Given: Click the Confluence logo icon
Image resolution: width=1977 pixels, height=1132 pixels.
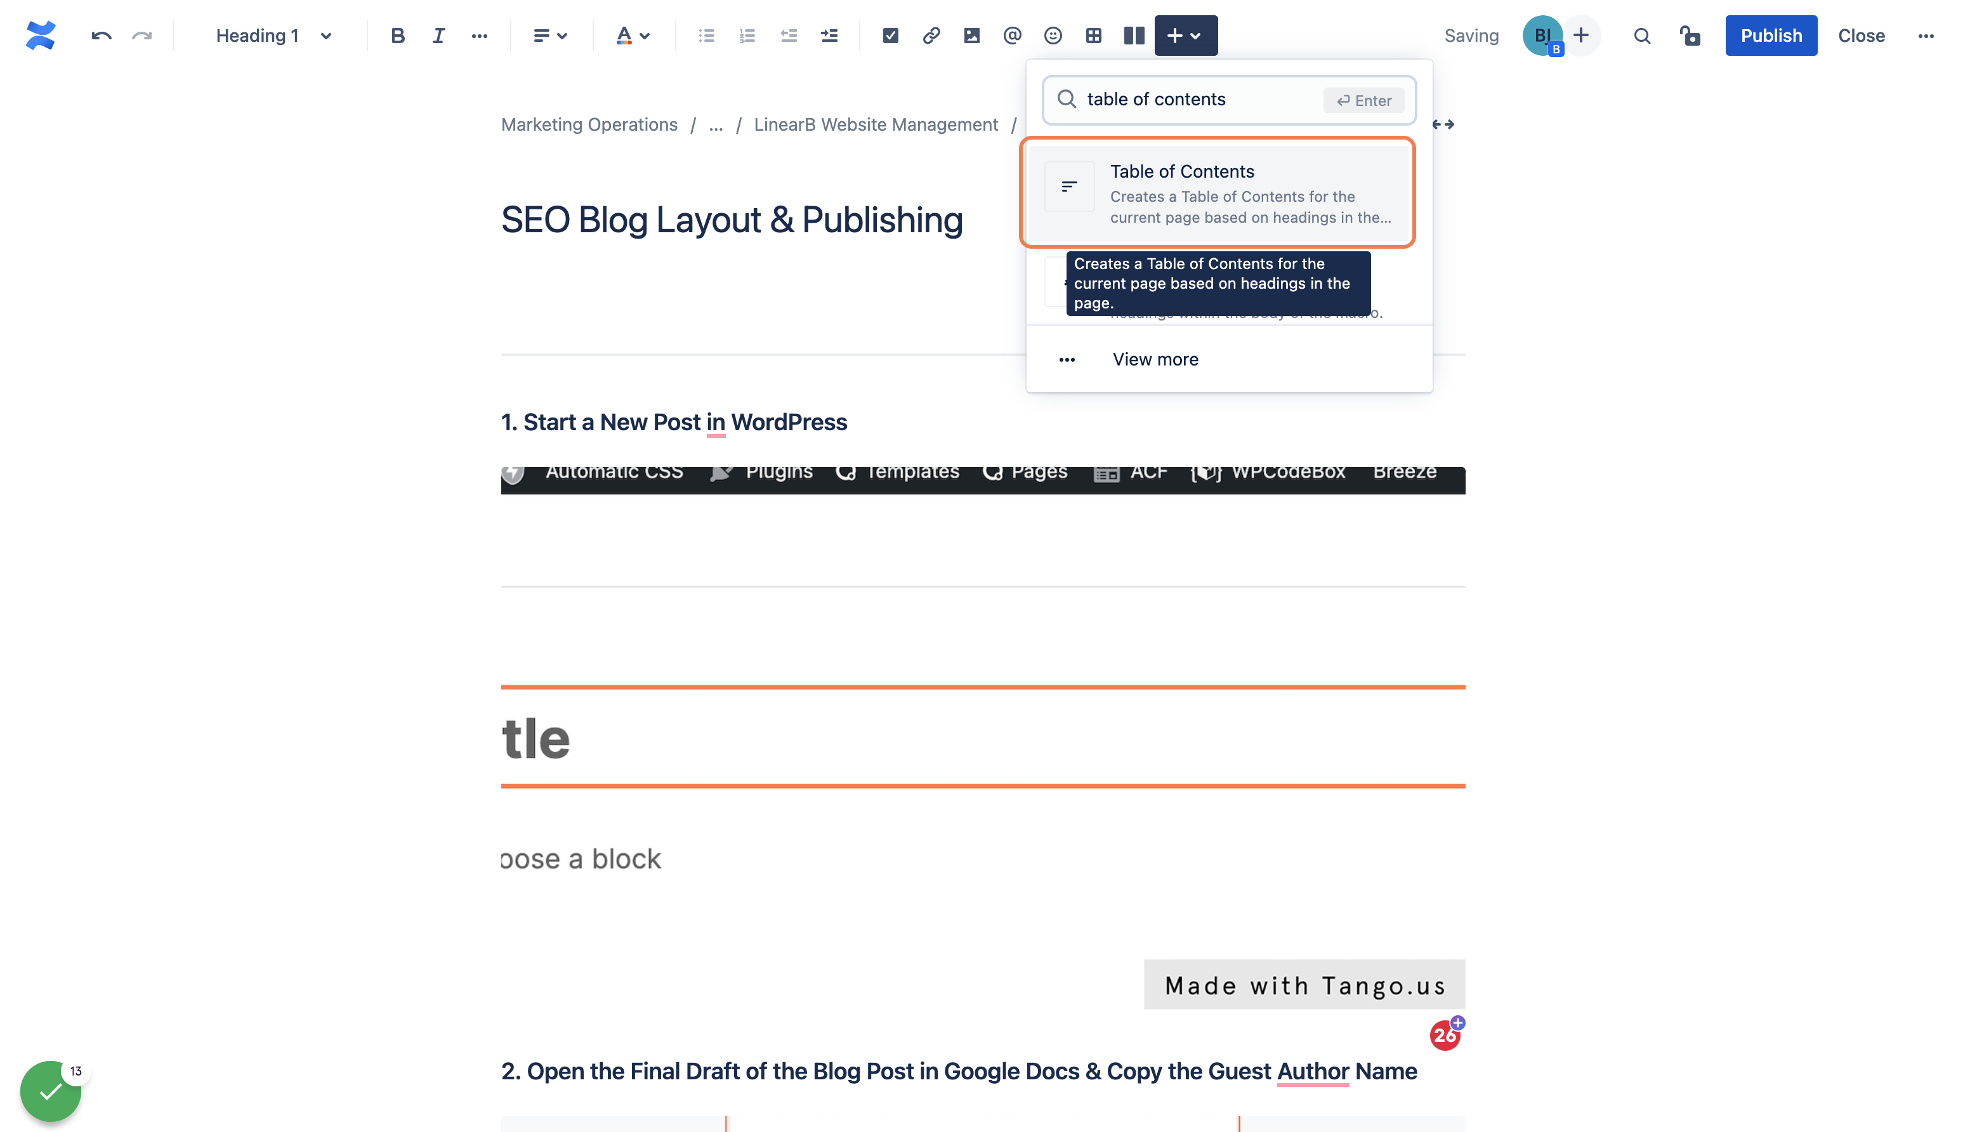Looking at the screenshot, I should tap(41, 36).
